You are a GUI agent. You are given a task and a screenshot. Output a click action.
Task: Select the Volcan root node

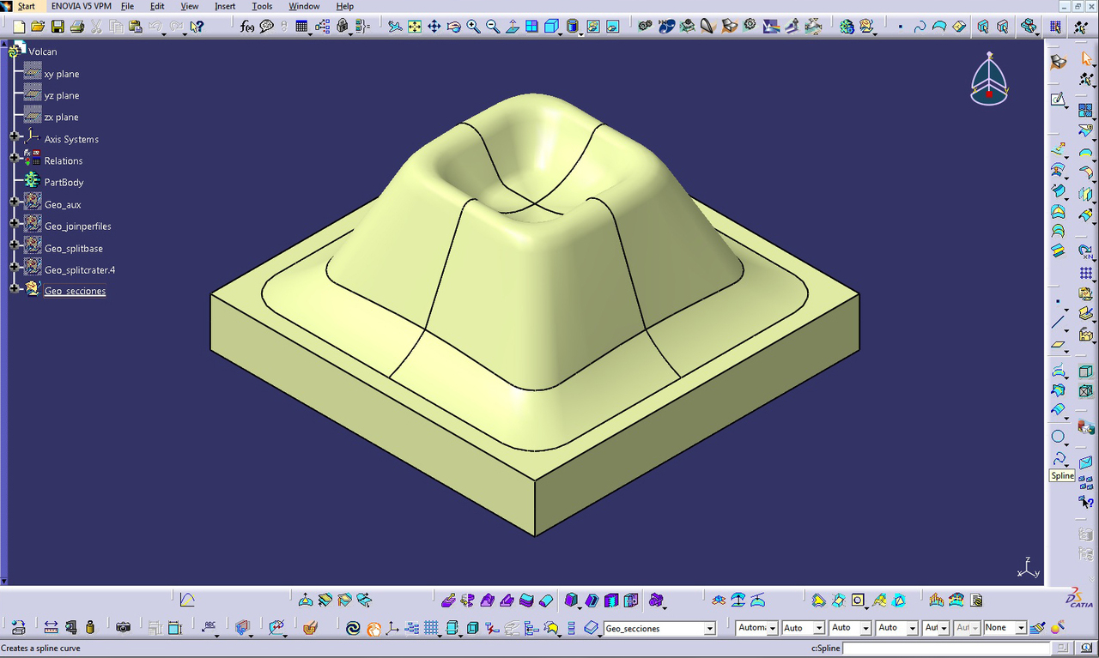42,51
